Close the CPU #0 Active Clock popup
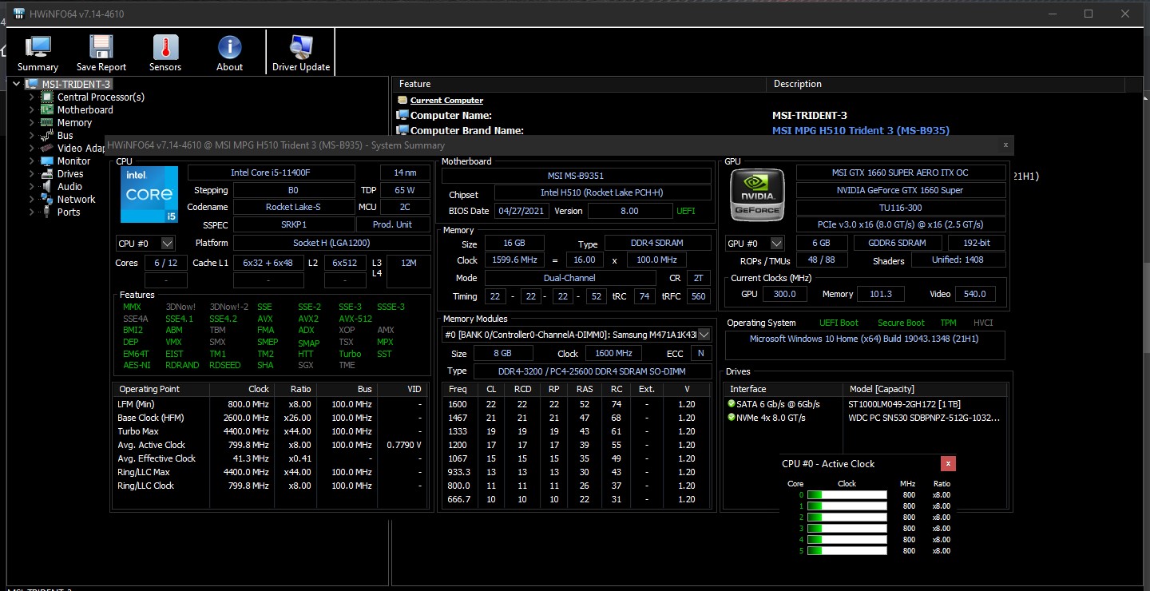 pyautogui.click(x=948, y=463)
